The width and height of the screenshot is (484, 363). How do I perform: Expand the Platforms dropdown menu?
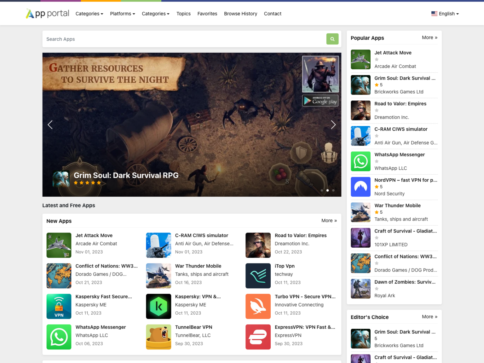tap(122, 14)
